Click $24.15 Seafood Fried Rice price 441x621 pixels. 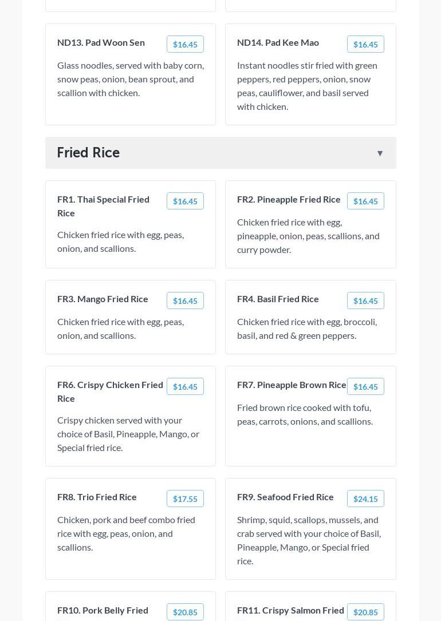365,499
